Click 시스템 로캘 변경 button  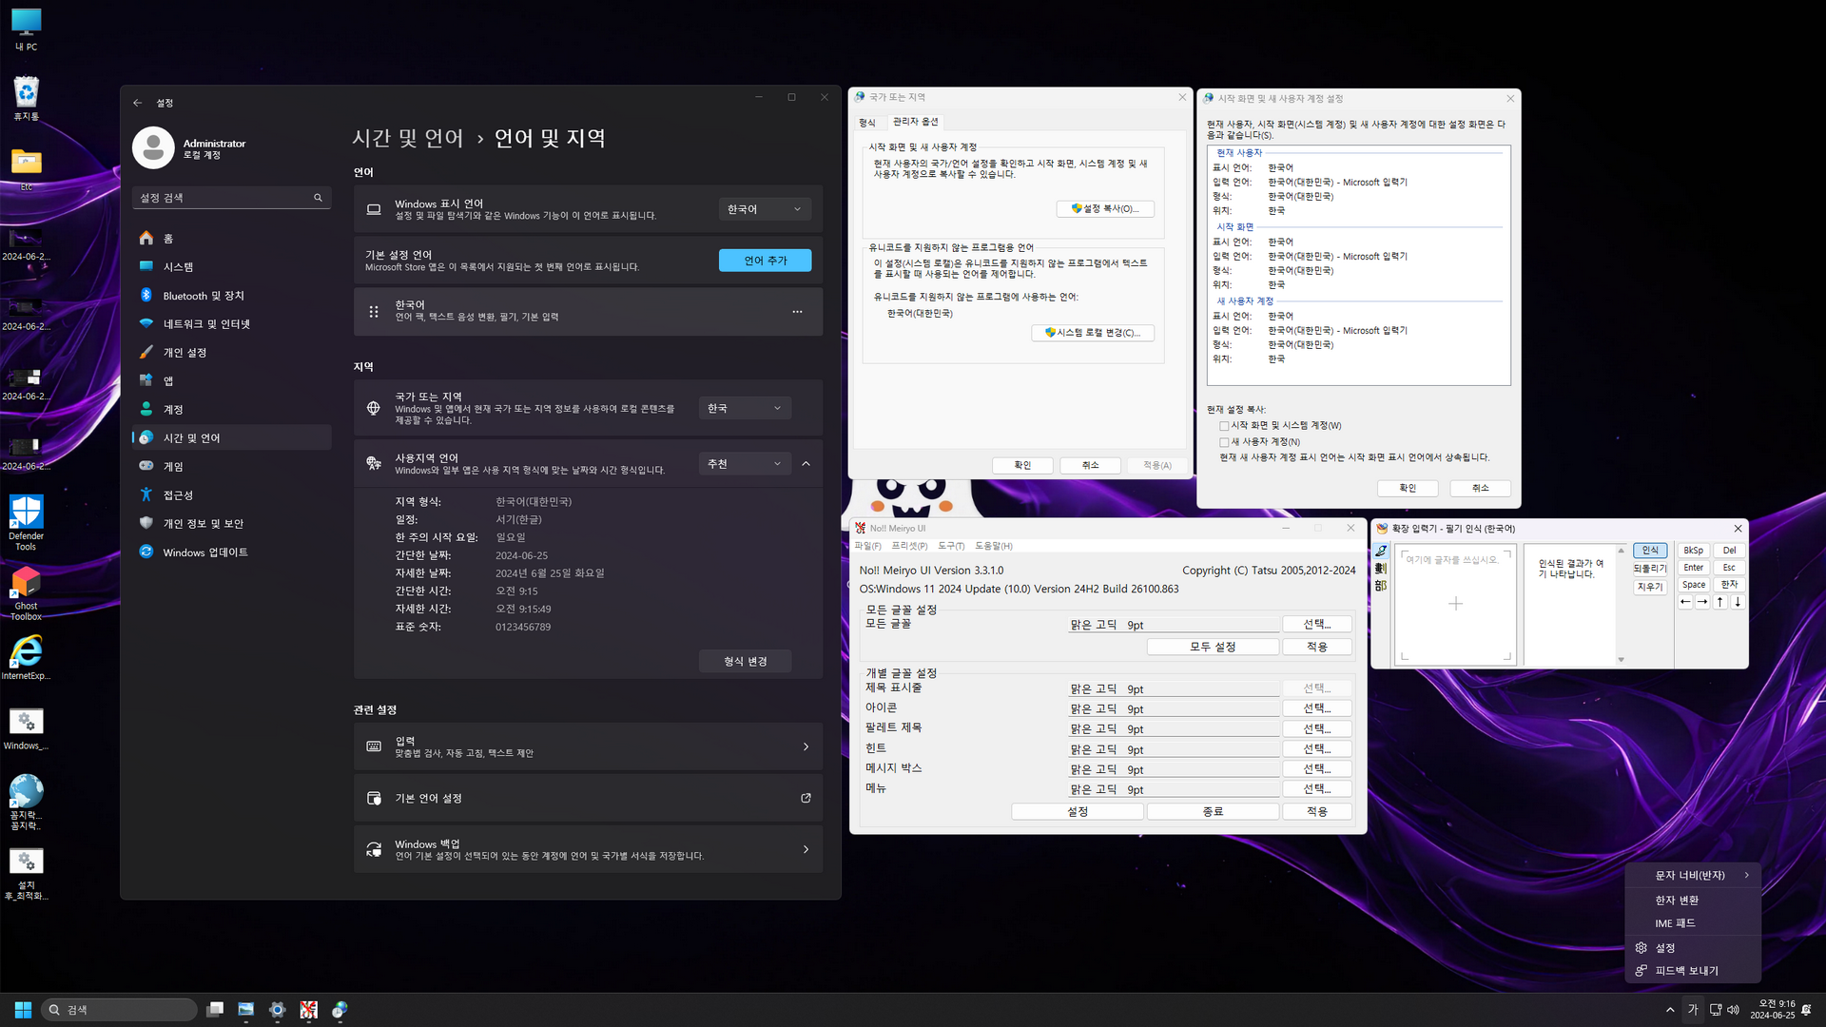(x=1093, y=333)
